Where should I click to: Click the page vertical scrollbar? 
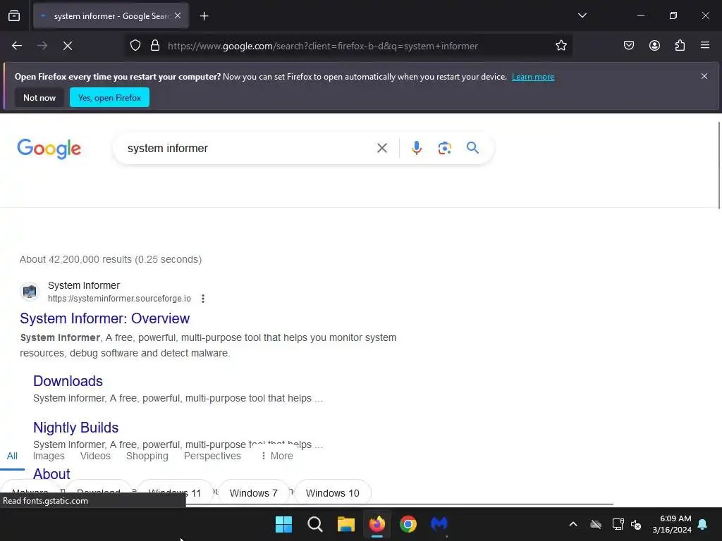[x=719, y=166]
